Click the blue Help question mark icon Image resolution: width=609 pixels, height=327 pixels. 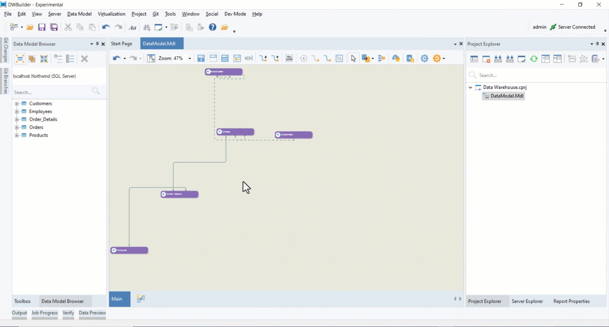213,27
